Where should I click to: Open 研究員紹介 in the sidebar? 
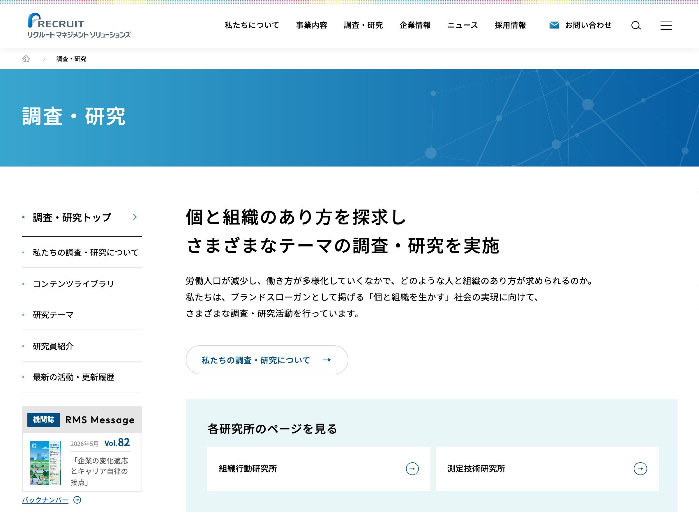[82, 346]
